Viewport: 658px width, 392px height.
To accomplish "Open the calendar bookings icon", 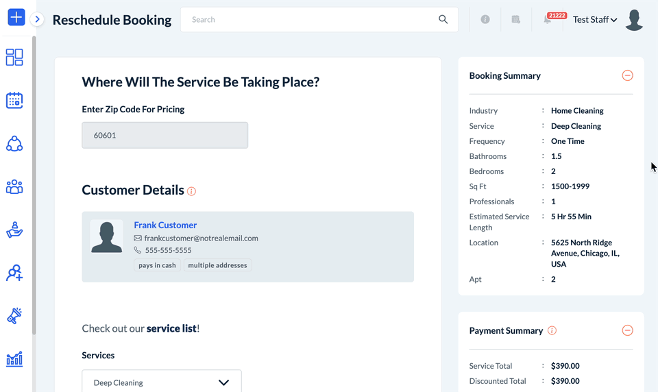I will (14, 101).
